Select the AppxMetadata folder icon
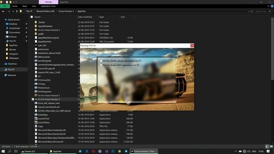This screenshot has height=154, width=274. 36,26
